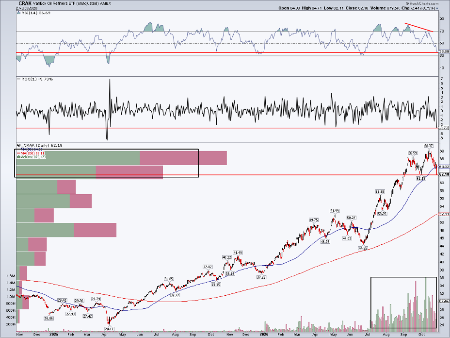Click the 53.25 swing low label
450x338 pixels.
coord(382,214)
